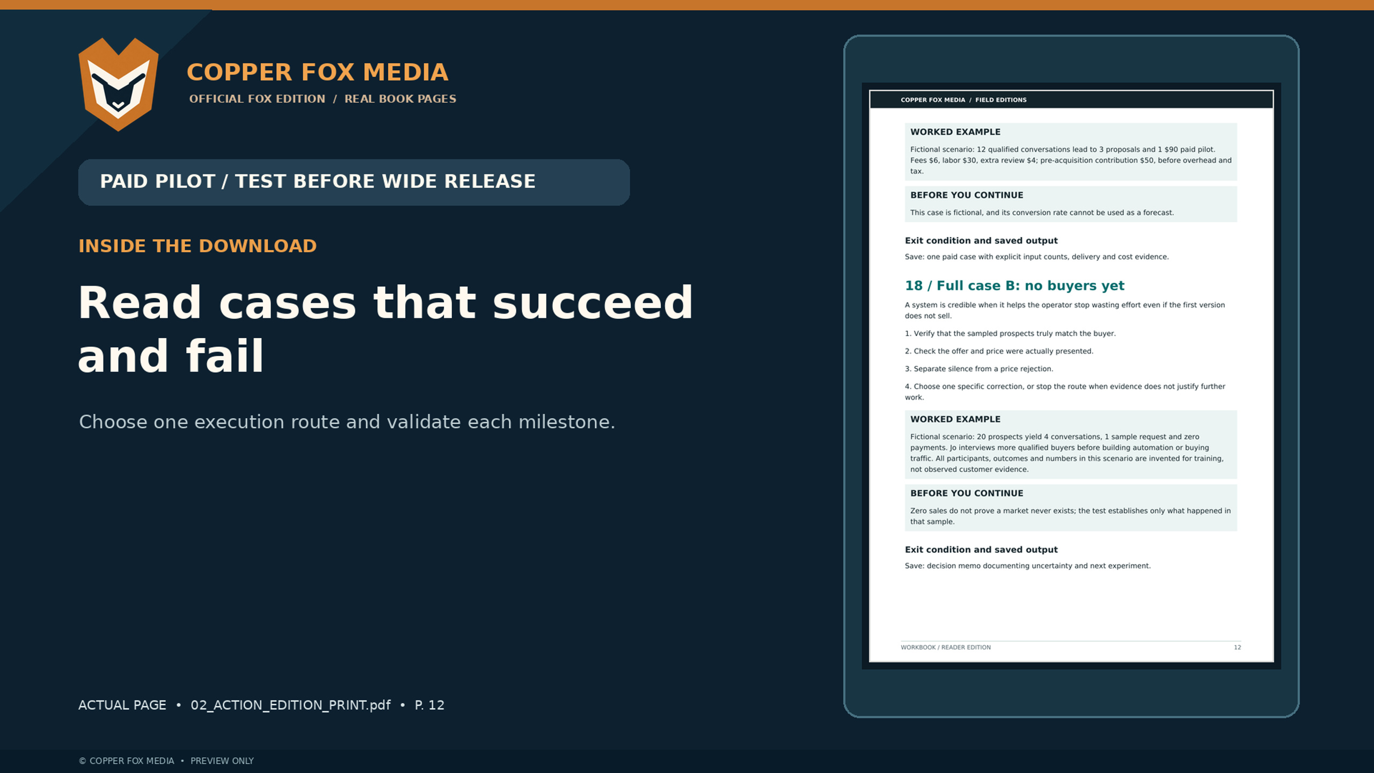
Task: Click the first 'WORKED EXAMPLE' heading about 12 qualified conversations
Action: tap(955, 132)
